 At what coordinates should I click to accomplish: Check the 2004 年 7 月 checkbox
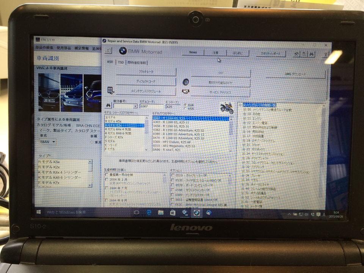click(107, 188)
